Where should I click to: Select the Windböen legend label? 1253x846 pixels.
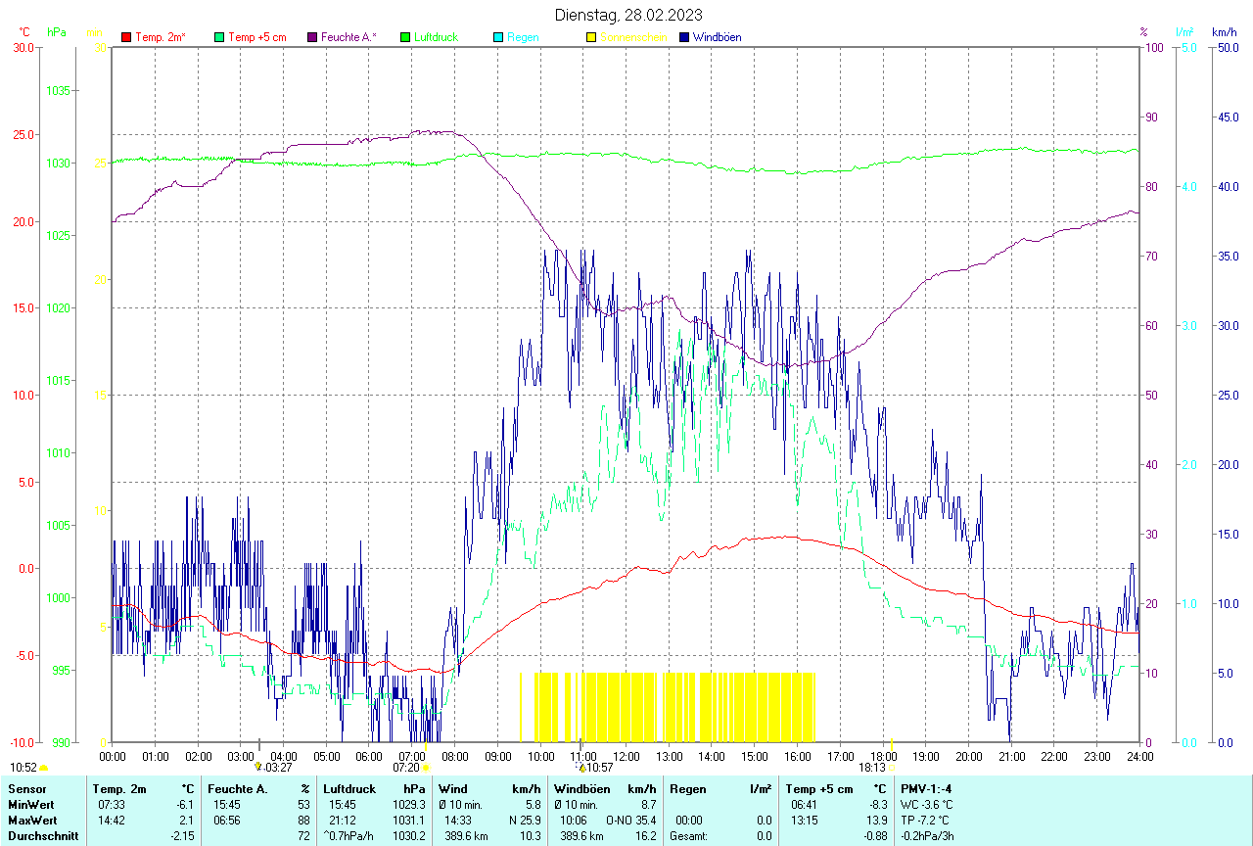click(x=717, y=37)
